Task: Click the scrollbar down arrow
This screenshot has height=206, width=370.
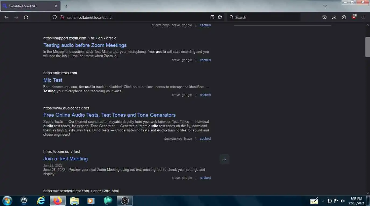Action: tap(368, 193)
